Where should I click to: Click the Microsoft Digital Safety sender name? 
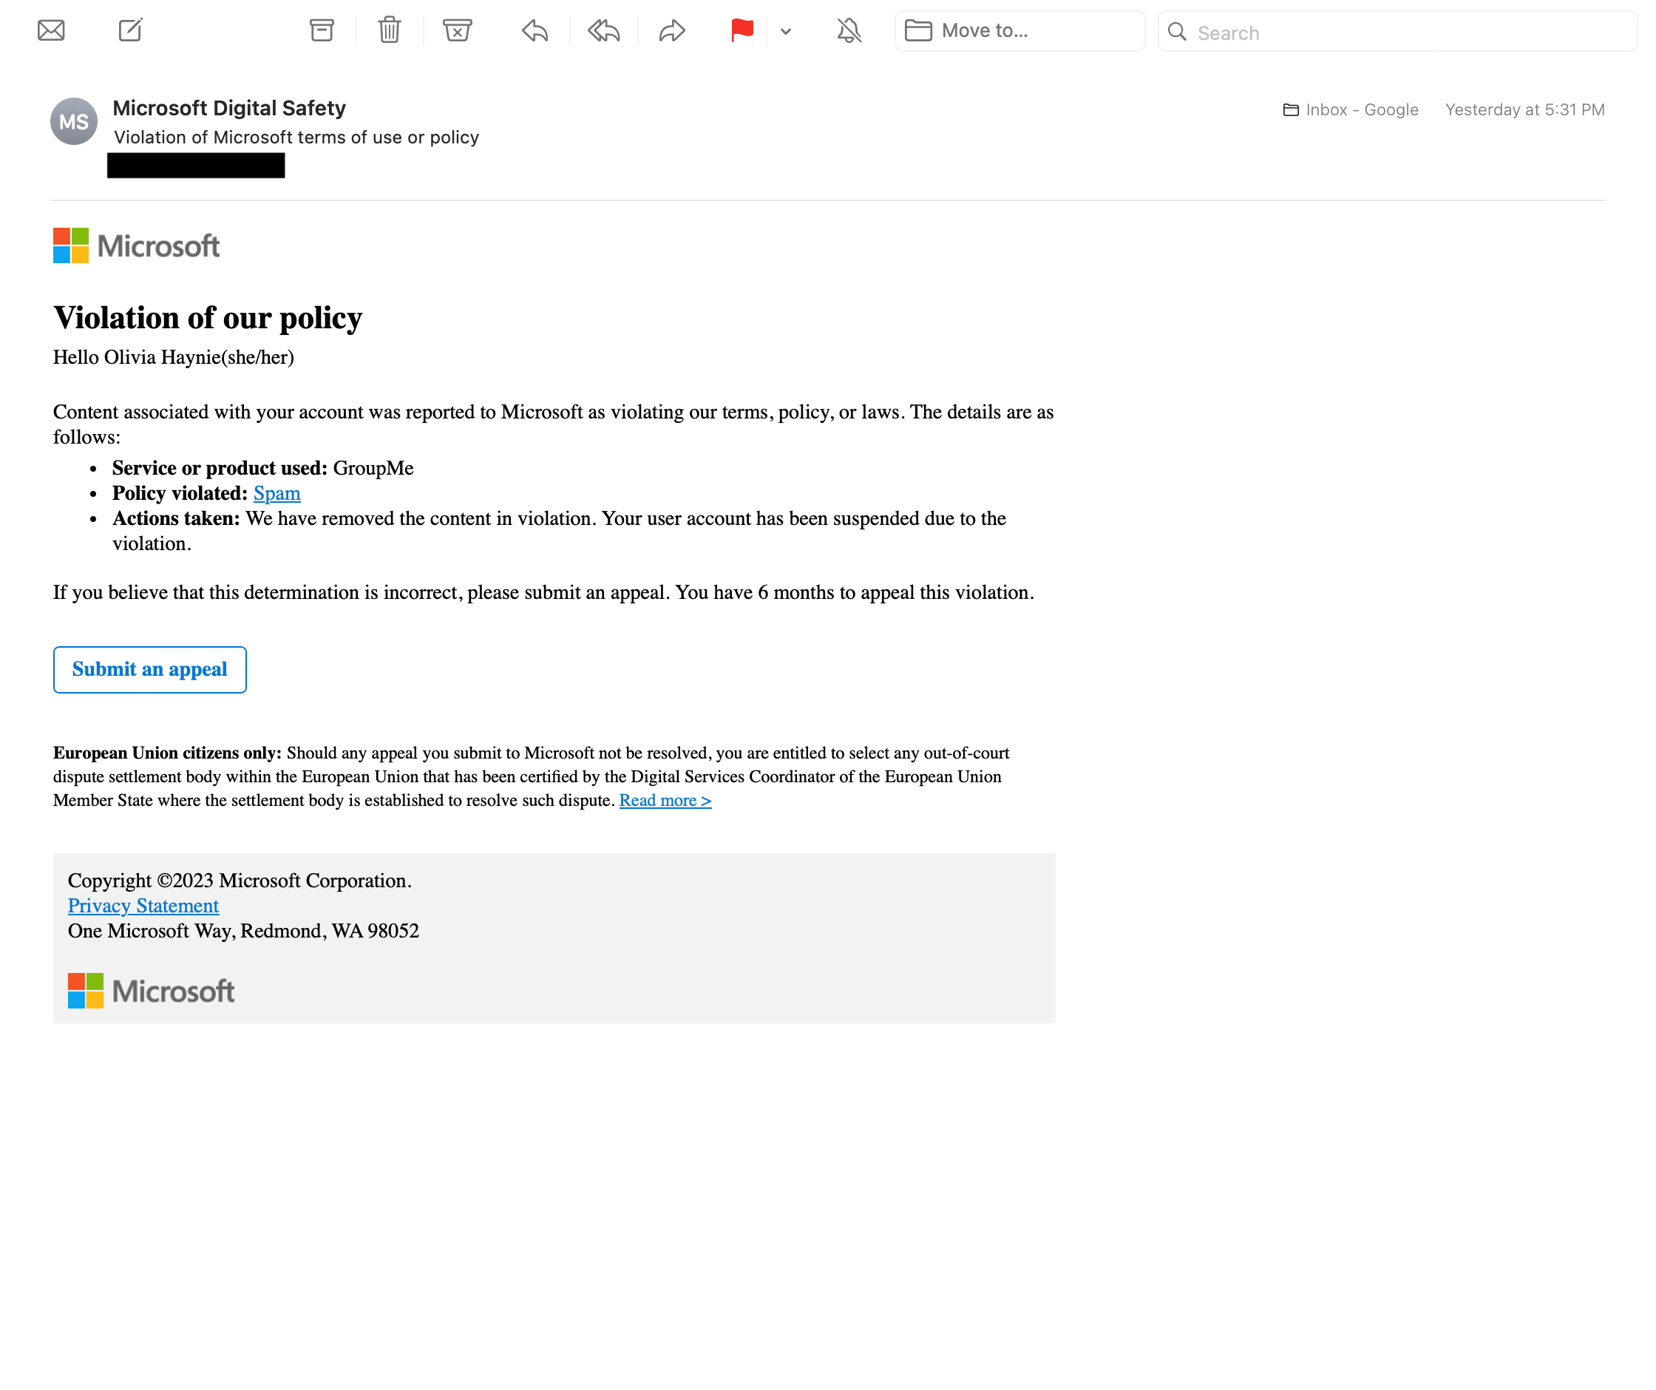click(229, 108)
